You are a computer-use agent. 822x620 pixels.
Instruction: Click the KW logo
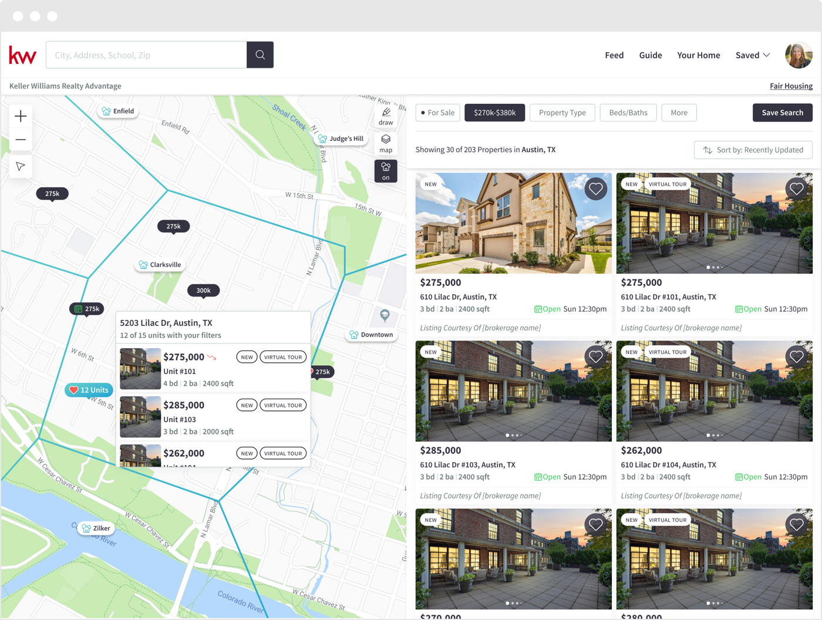point(22,55)
